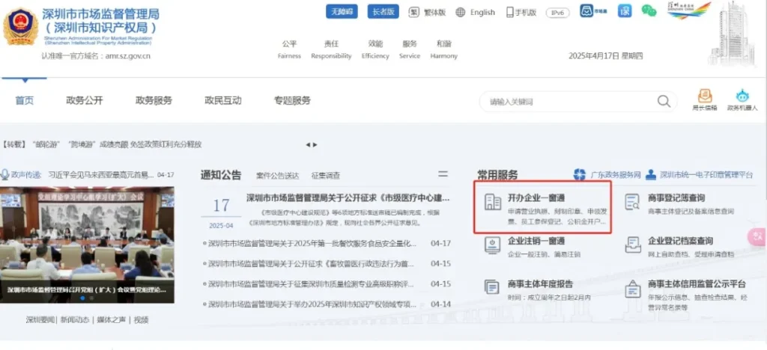Switch to the 案件公告送达 tab

[277, 176]
